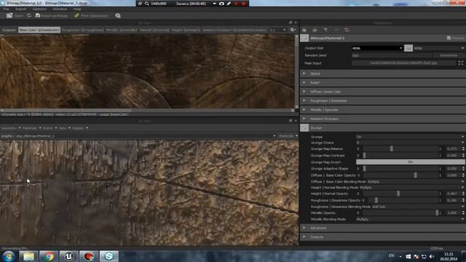
Task: Expand the Metallic | Specular section
Action: click(x=383, y=110)
